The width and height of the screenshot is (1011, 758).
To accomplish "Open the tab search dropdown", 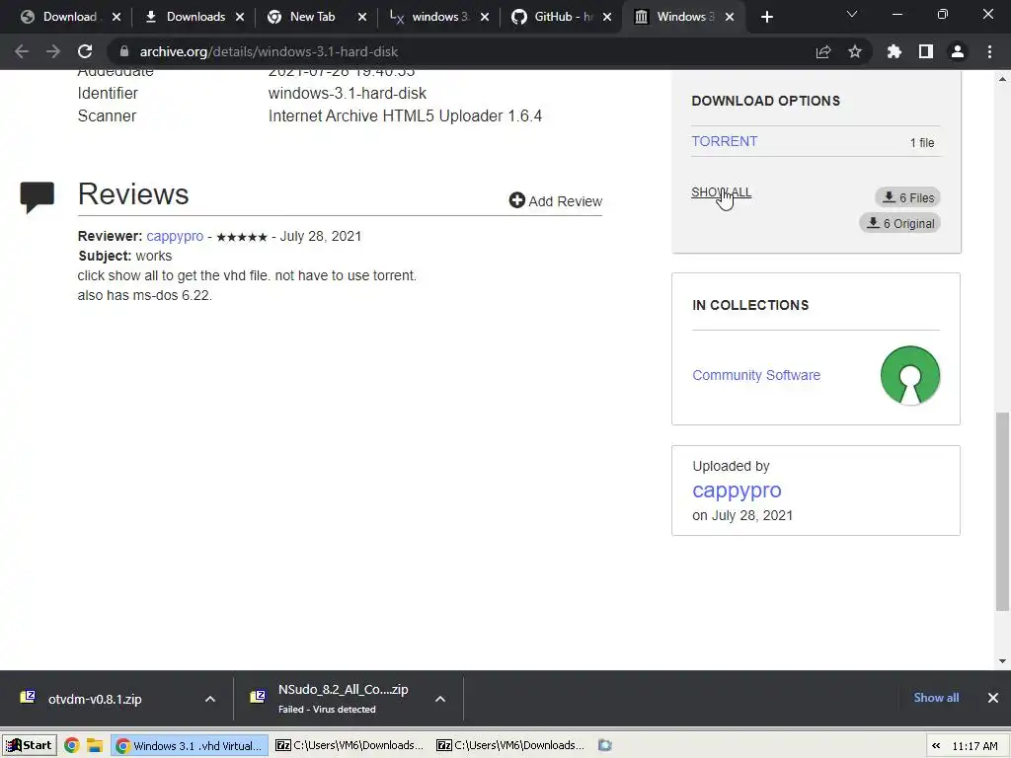I will tap(852, 14).
